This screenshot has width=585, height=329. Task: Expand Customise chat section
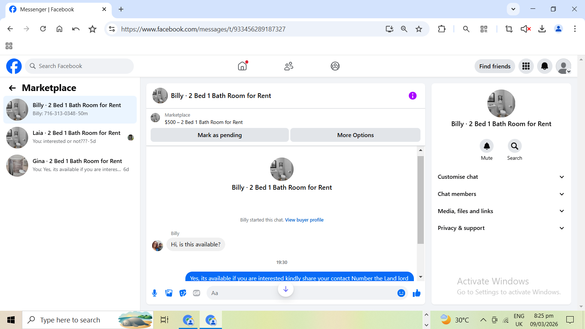[x=501, y=177]
